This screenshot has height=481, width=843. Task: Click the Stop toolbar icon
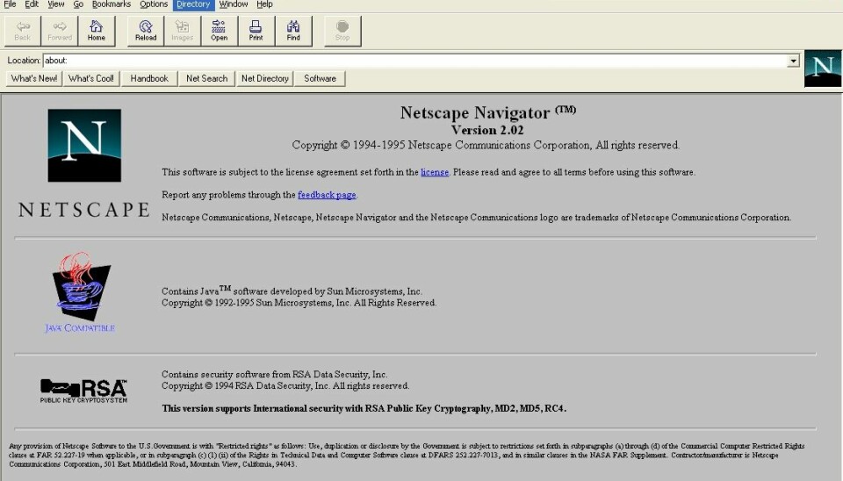(342, 31)
